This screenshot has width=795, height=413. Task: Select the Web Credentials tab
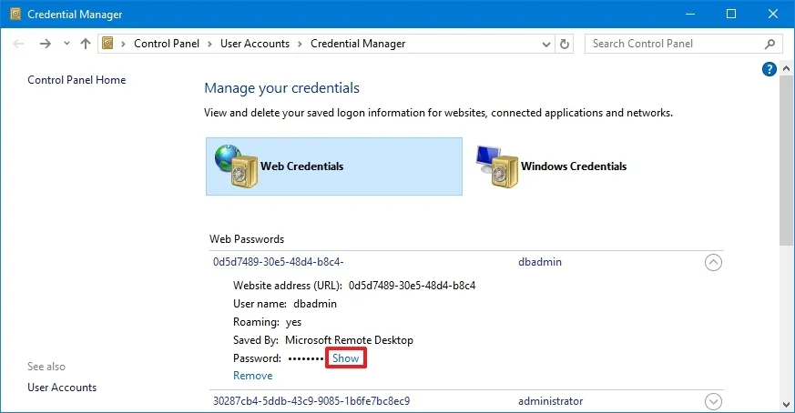click(x=334, y=166)
